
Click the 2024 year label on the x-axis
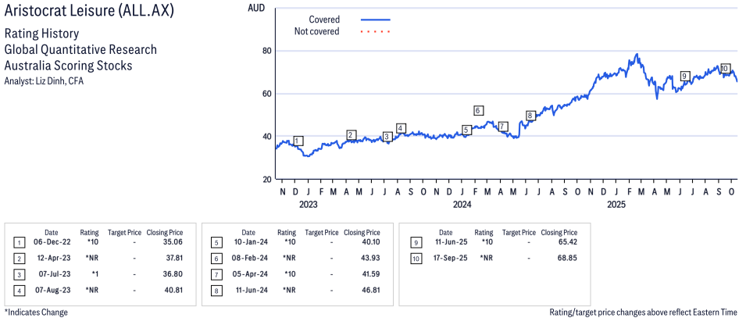pos(462,205)
